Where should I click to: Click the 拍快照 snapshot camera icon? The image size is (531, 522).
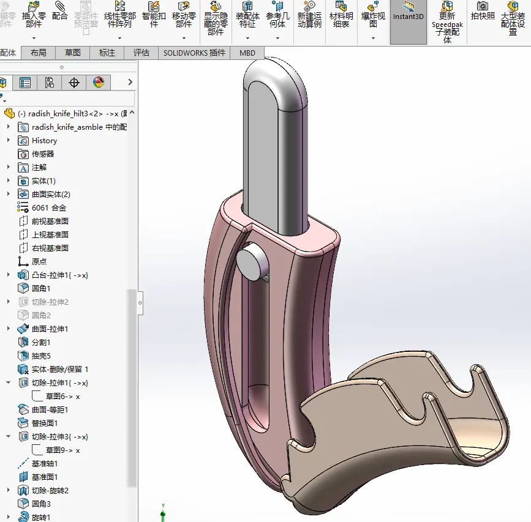click(x=483, y=6)
